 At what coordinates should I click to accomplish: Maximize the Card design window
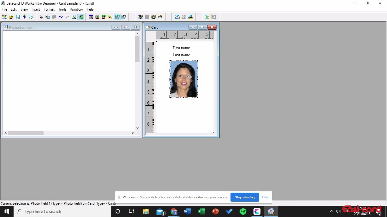click(202, 27)
